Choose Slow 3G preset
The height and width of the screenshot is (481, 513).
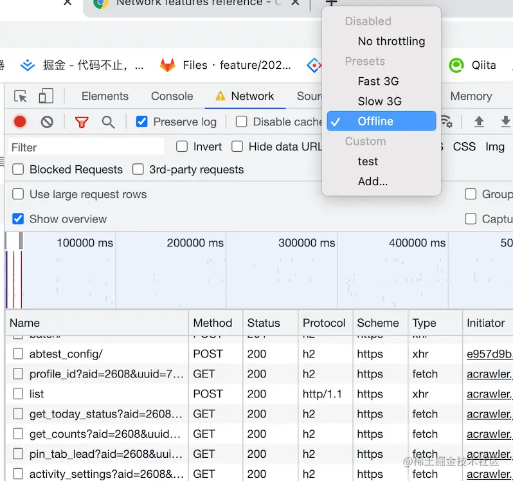point(381,101)
